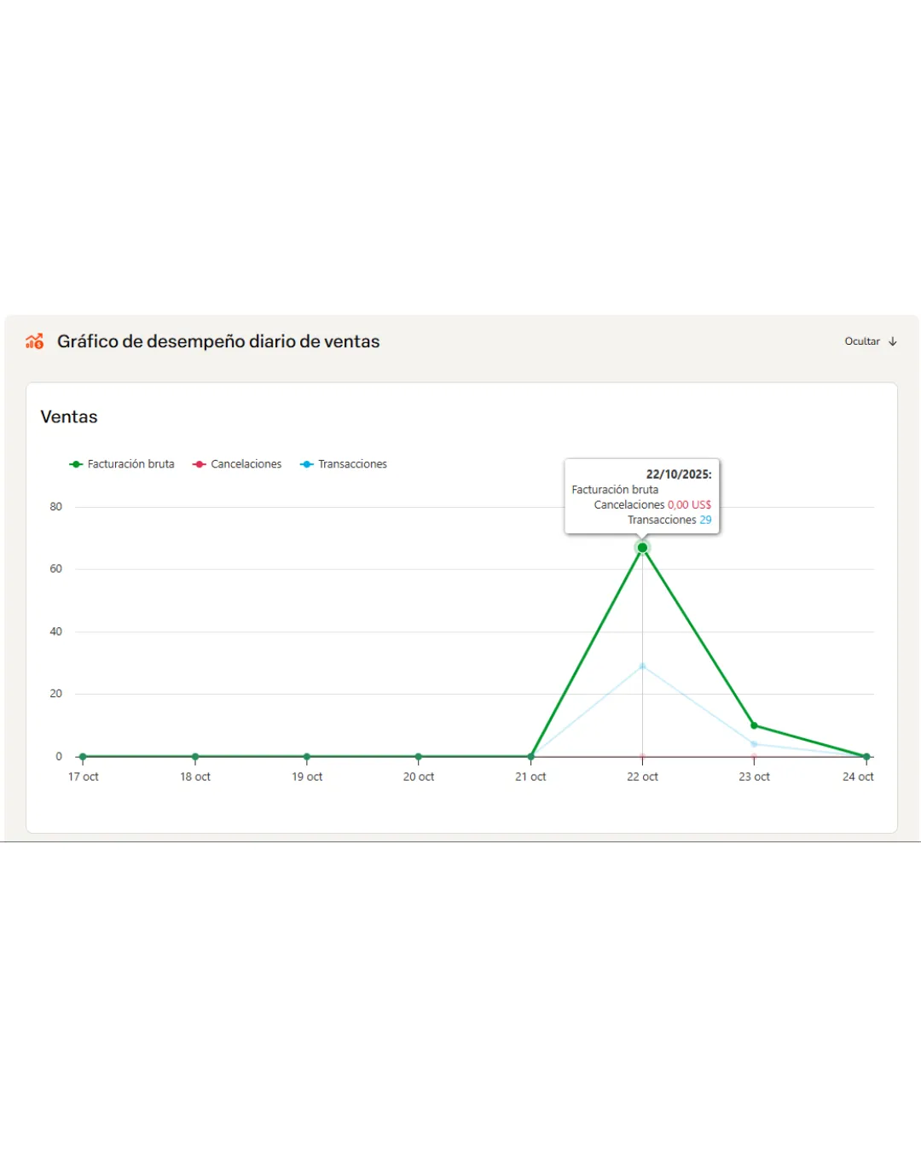Select the green data point at 20 oct
921x1152 pixels.
[x=419, y=757]
